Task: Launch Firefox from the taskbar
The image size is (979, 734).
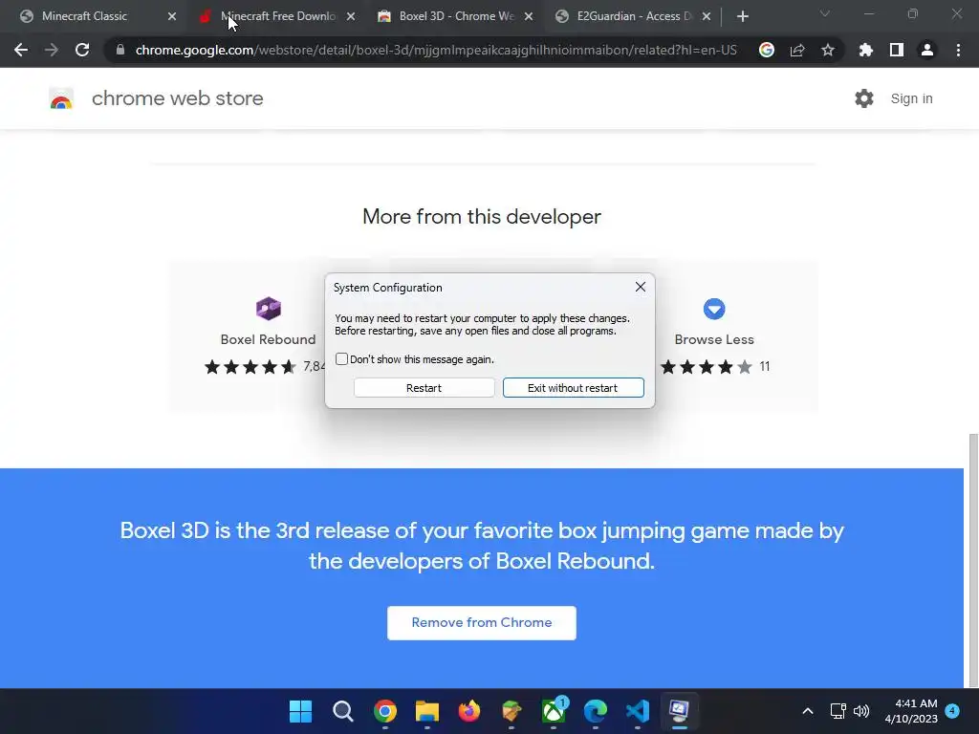Action: tap(469, 711)
